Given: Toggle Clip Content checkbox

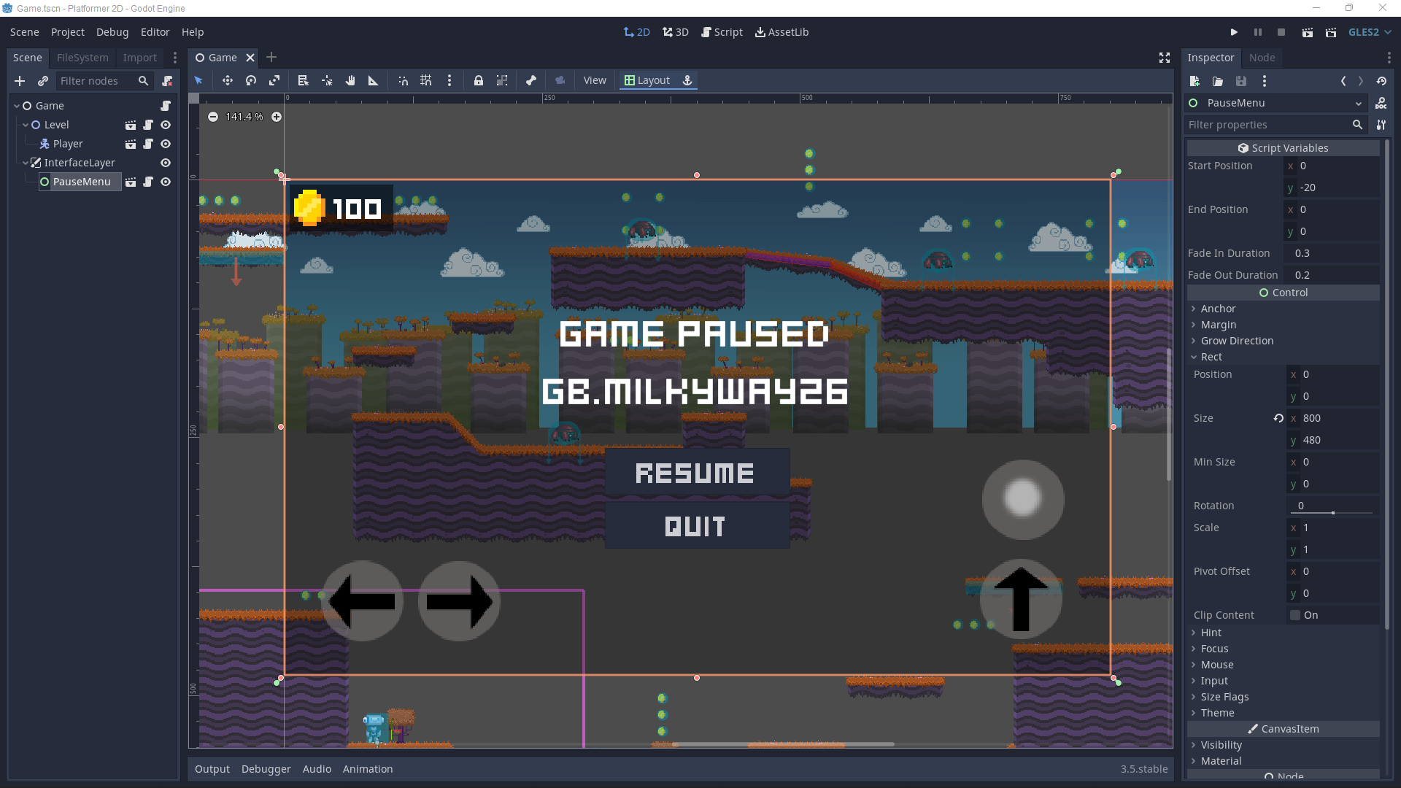Looking at the screenshot, I should (x=1295, y=615).
